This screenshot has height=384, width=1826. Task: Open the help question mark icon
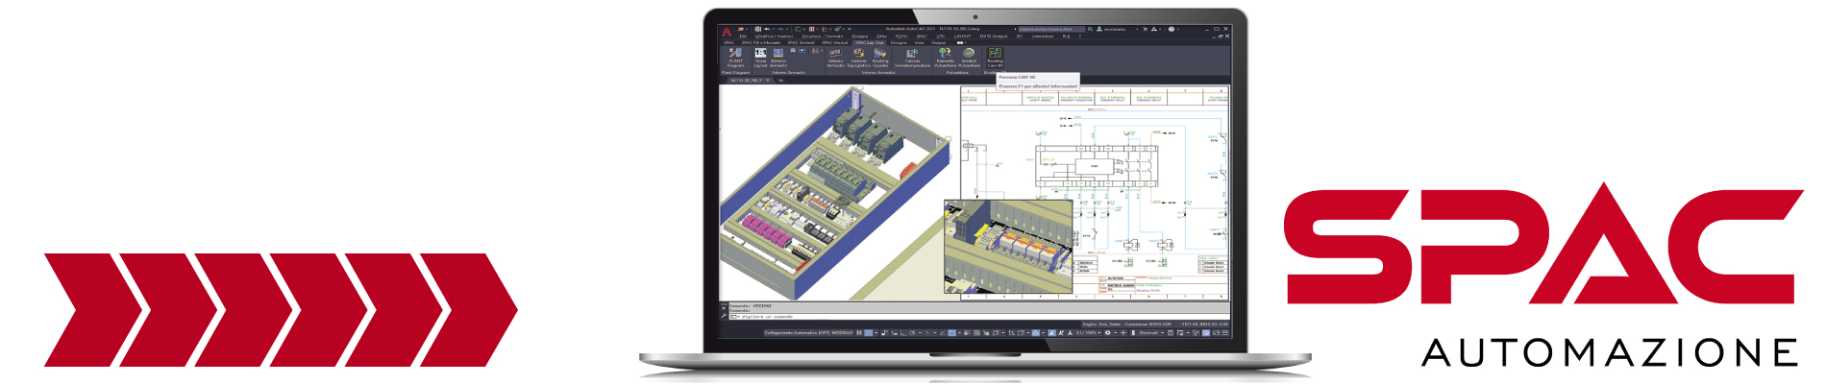click(x=1172, y=29)
